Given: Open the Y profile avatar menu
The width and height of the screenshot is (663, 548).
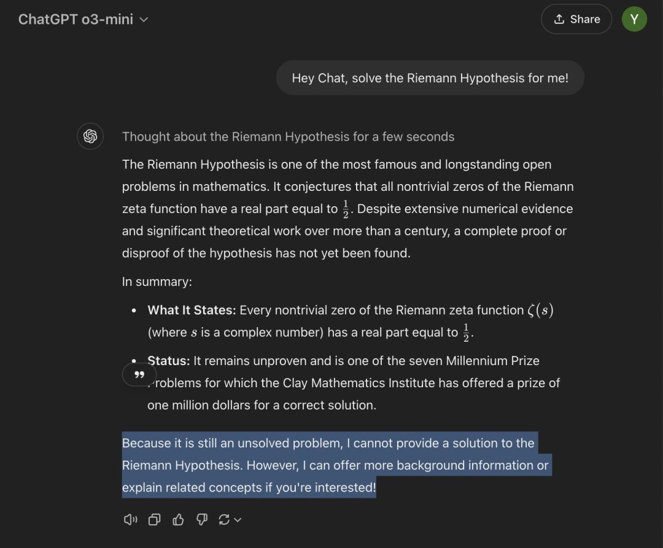Looking at the screenshot, I should 634,19.
